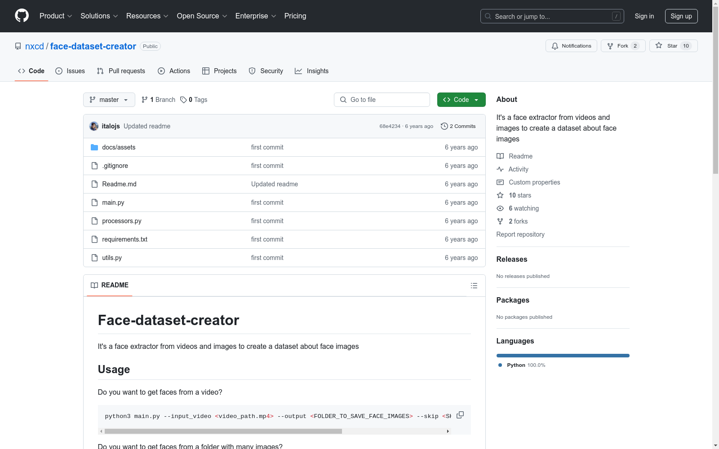View the 1 Branch list
Viewport: 719px width, 449px height.
[x=158, y=100]
